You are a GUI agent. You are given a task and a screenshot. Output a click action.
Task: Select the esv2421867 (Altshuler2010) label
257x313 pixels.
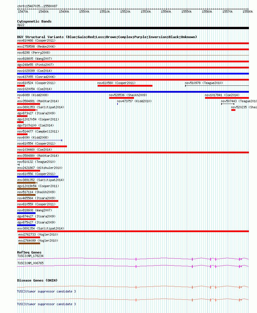pos(40,168)
